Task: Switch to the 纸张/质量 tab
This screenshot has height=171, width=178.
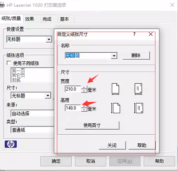Action: (x=11, y=19)
